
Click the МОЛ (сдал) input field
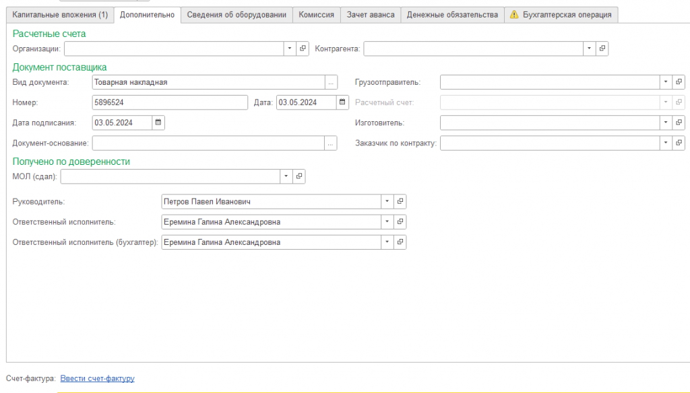(170, 176)
